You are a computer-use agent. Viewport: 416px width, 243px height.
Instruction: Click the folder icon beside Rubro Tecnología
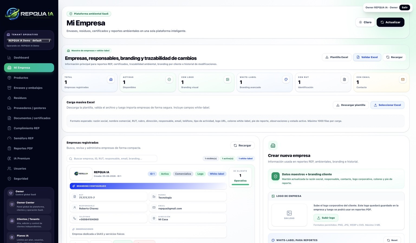tap(154, 197)
